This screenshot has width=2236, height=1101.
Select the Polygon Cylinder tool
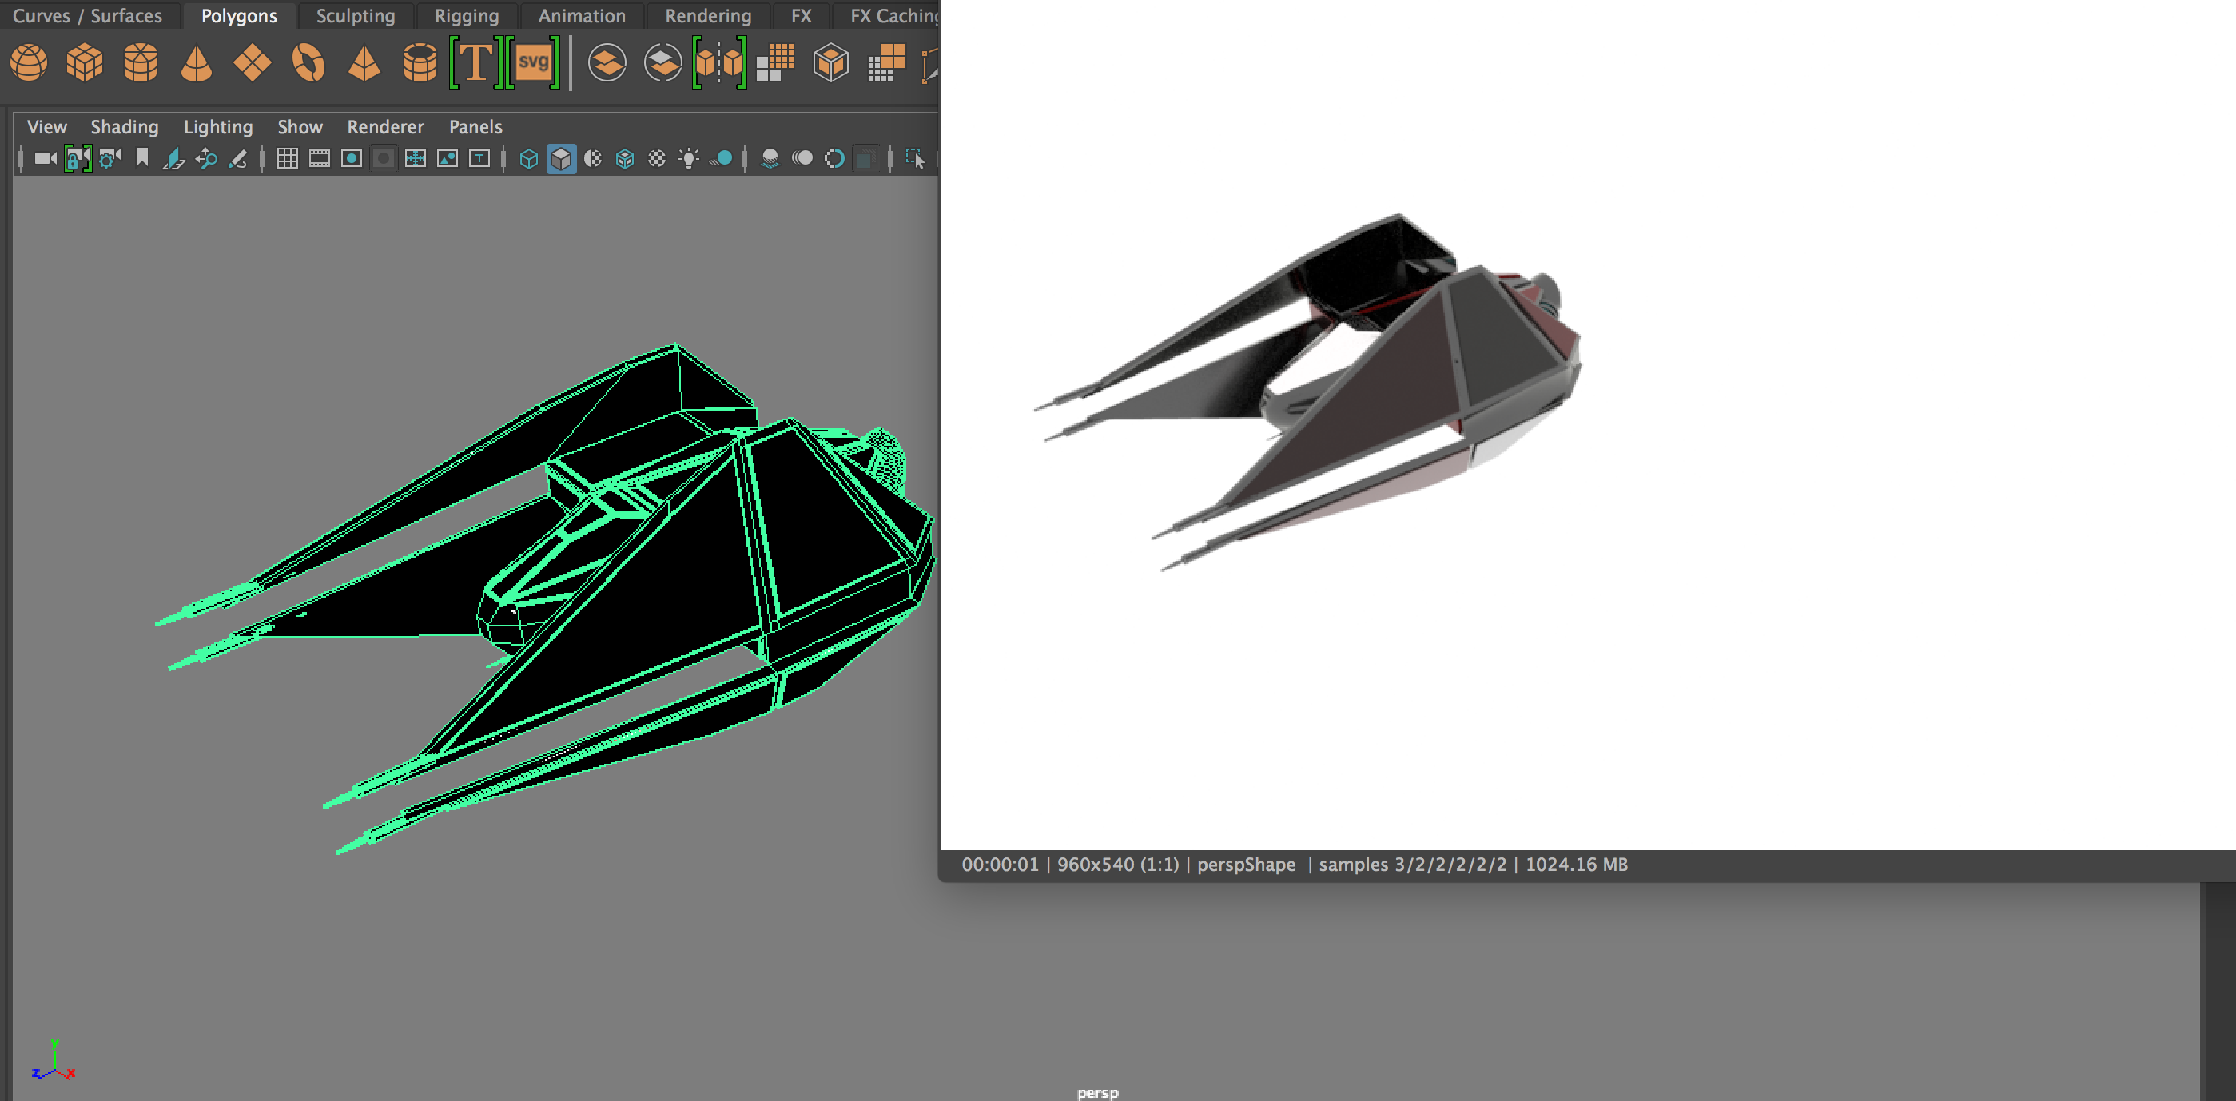click(x=140, y=63)
